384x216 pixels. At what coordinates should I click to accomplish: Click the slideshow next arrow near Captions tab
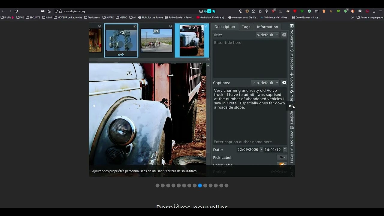290,106
